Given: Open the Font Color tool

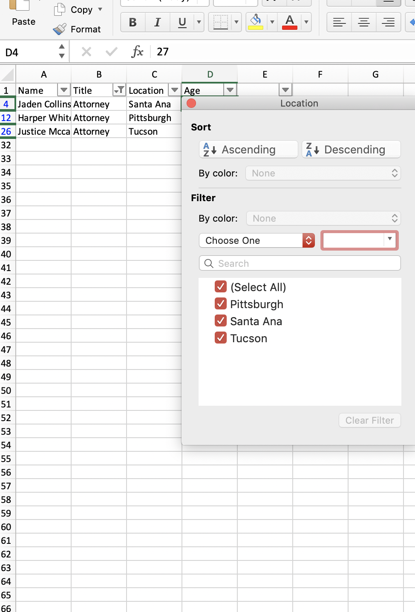Looking at the screenshot, I should click(x=289, y=22).
